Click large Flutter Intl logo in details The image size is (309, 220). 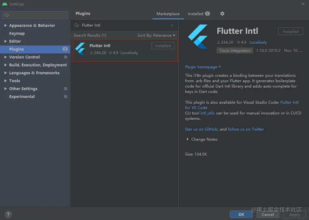(x=198, y=36)
